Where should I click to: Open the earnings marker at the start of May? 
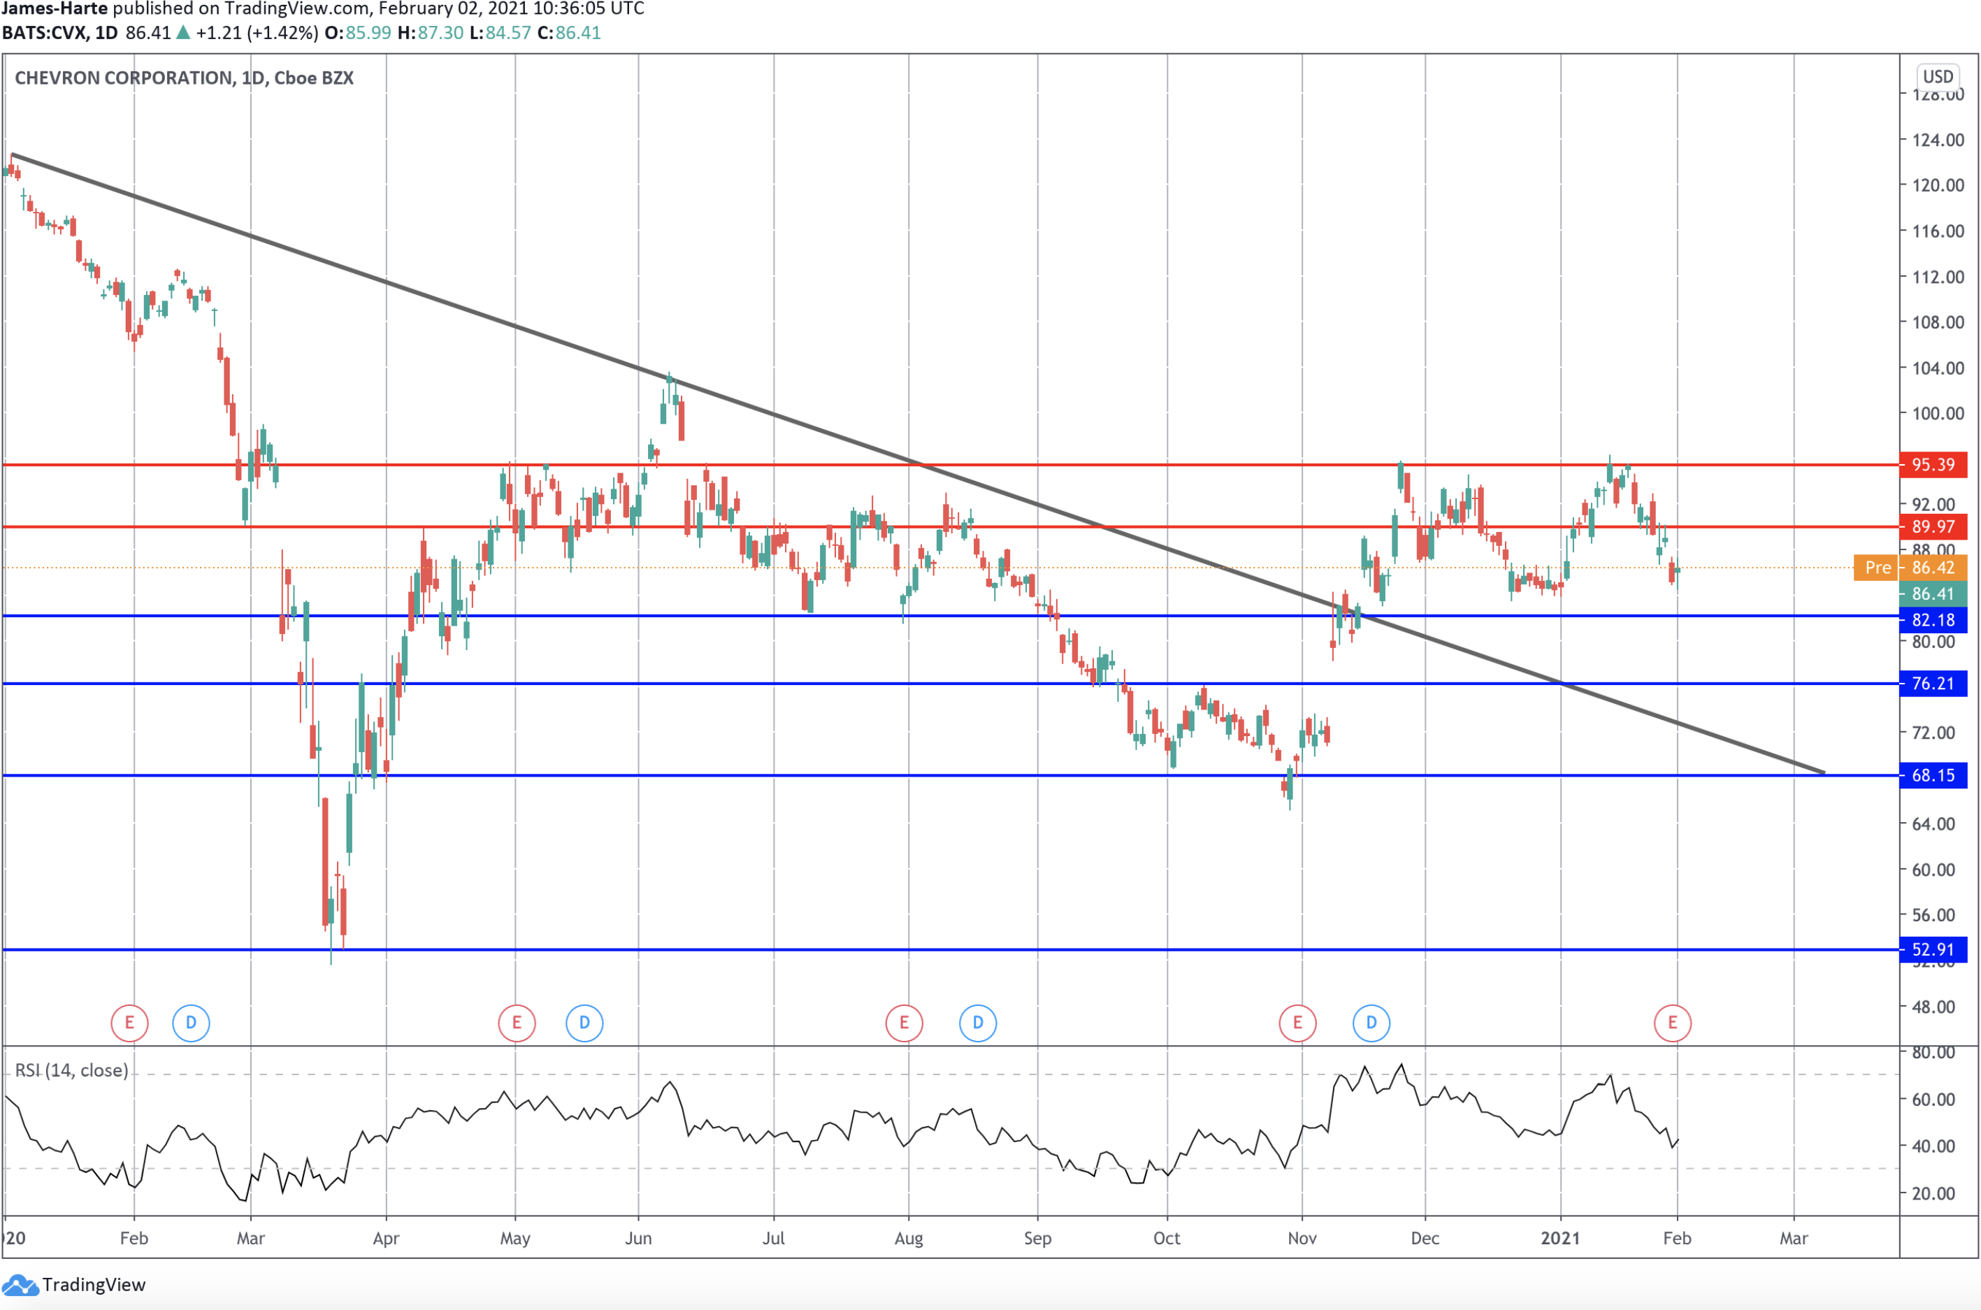(517, 1023)
